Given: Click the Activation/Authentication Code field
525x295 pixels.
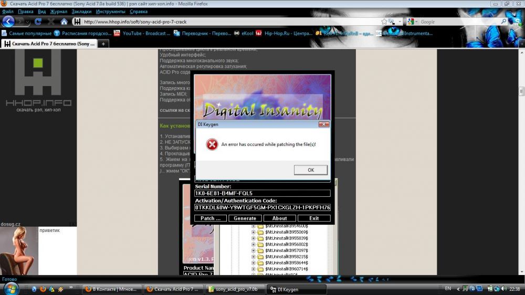Looking at the screenshot, I should (262, 208).
